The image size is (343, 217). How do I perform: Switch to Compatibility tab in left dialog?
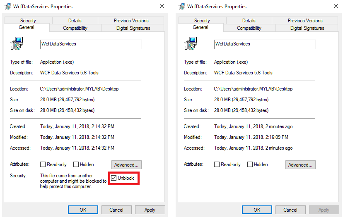pos(75,28)
